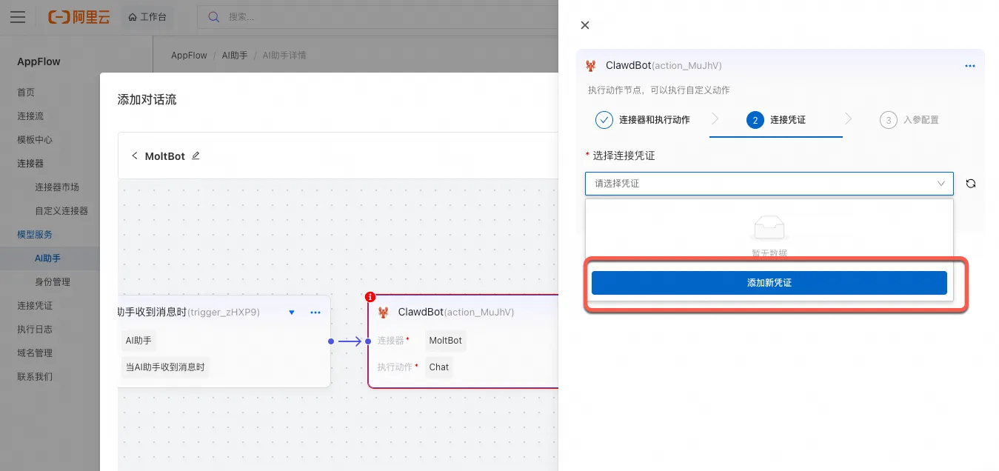Refresh the credential list
The width and height of the screenshot is (999, 471).
click(x=971, y=184)
